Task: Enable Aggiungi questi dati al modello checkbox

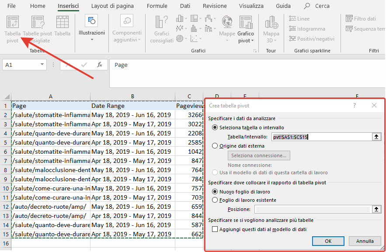Action: point(215,229)
